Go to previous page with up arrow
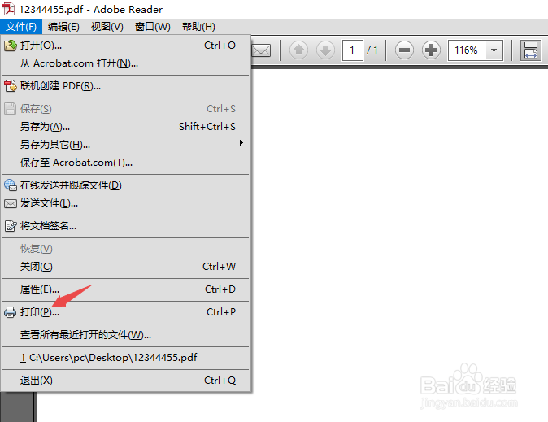The height and width of the screenshot is (422, 548). pos(298,50)
